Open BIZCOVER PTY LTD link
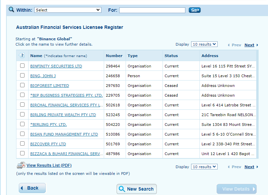Screen dimensions: 268x195 [x=48, y=144]
